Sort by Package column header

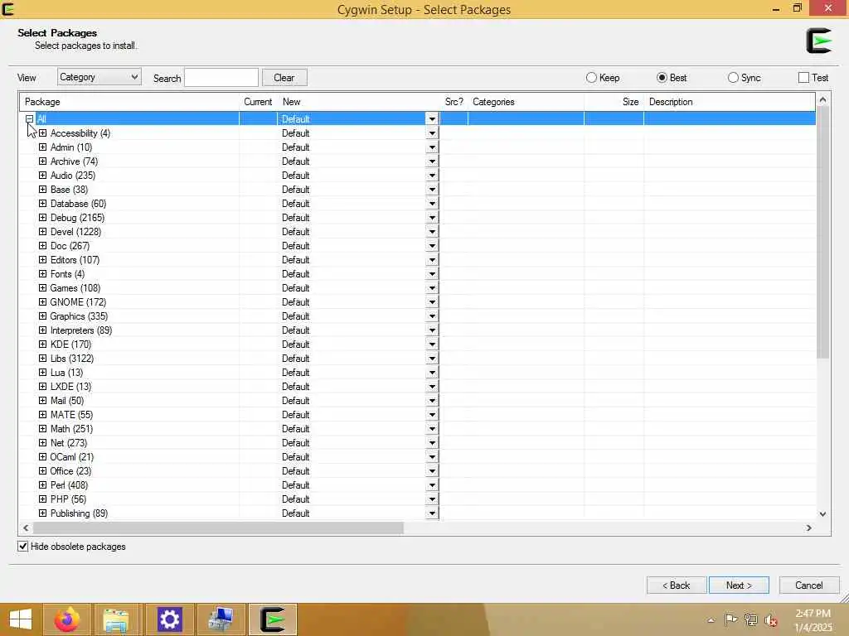129,102
